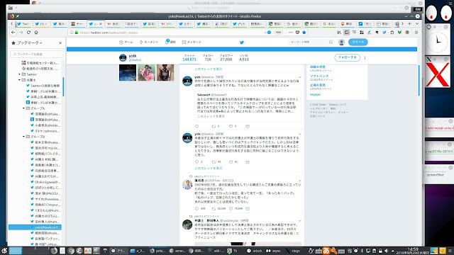Open the third media thumbnail of a person
The width and height of the screenshot is (454, 255).
pyautogui.click(x=165, y=72)
